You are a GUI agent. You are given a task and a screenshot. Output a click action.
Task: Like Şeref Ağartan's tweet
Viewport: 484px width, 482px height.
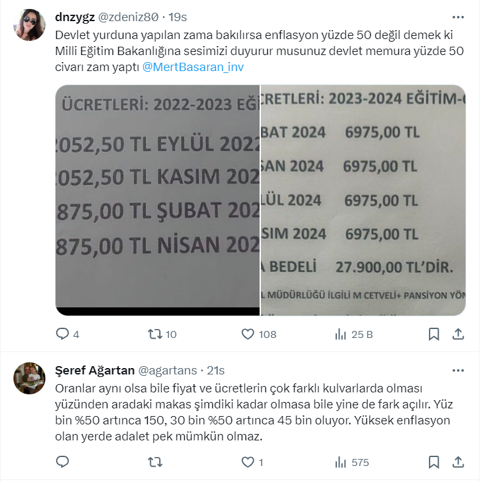(247, 462)
